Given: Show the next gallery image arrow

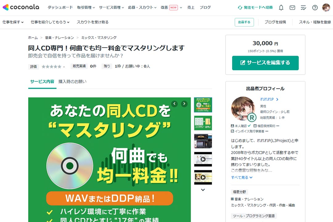Looking at the screenshot, I should point(184,104).
